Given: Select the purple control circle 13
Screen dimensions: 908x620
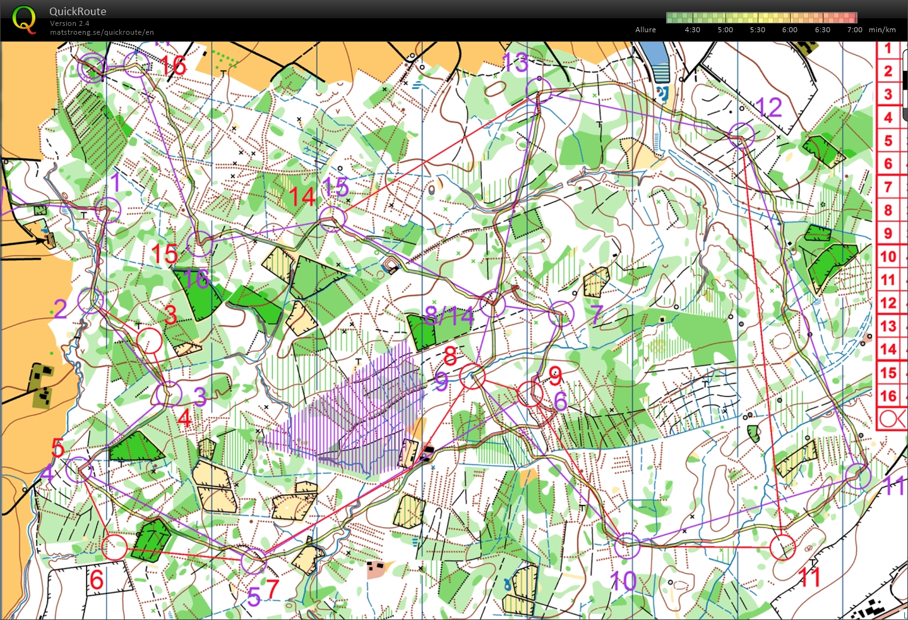Looking at the screenshot, I should click(539, 89).
